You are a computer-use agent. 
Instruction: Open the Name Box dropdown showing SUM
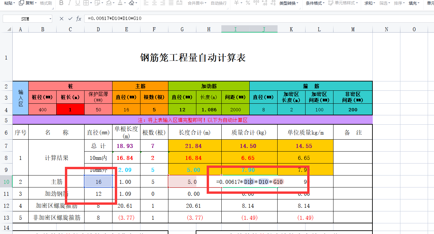coord(50,19)
